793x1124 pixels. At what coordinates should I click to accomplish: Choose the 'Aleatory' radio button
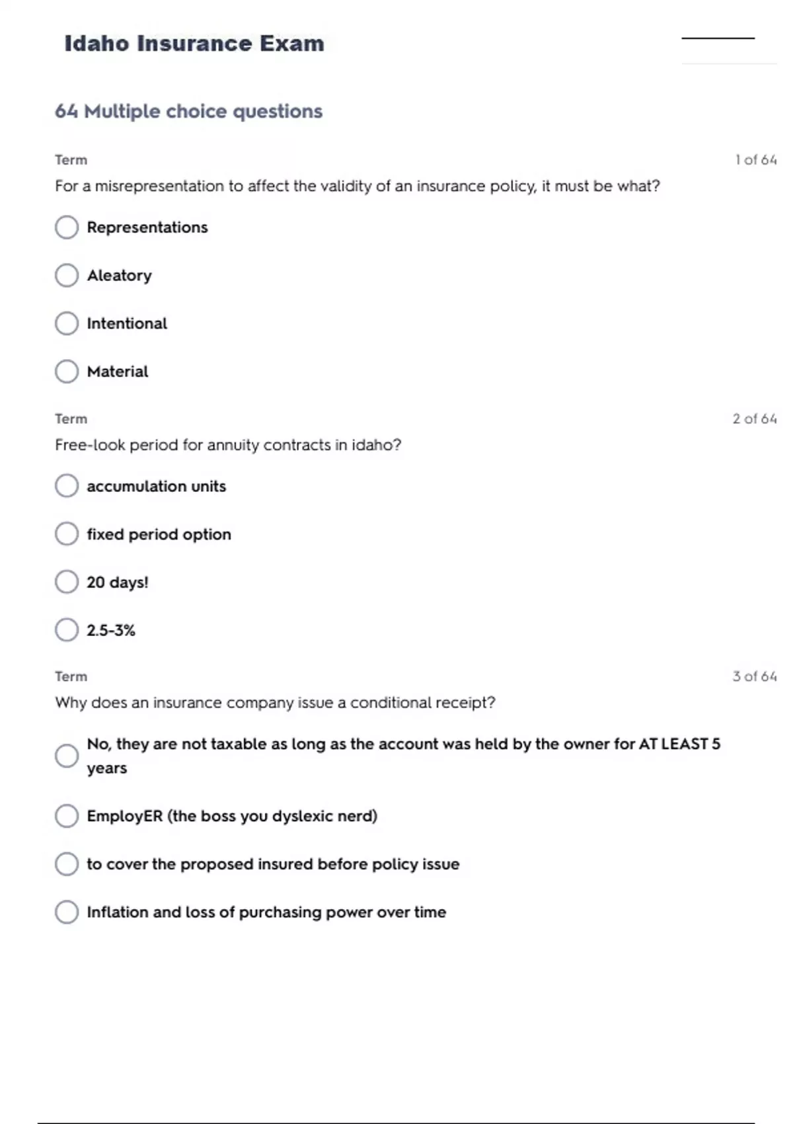(x=67, y=276)
